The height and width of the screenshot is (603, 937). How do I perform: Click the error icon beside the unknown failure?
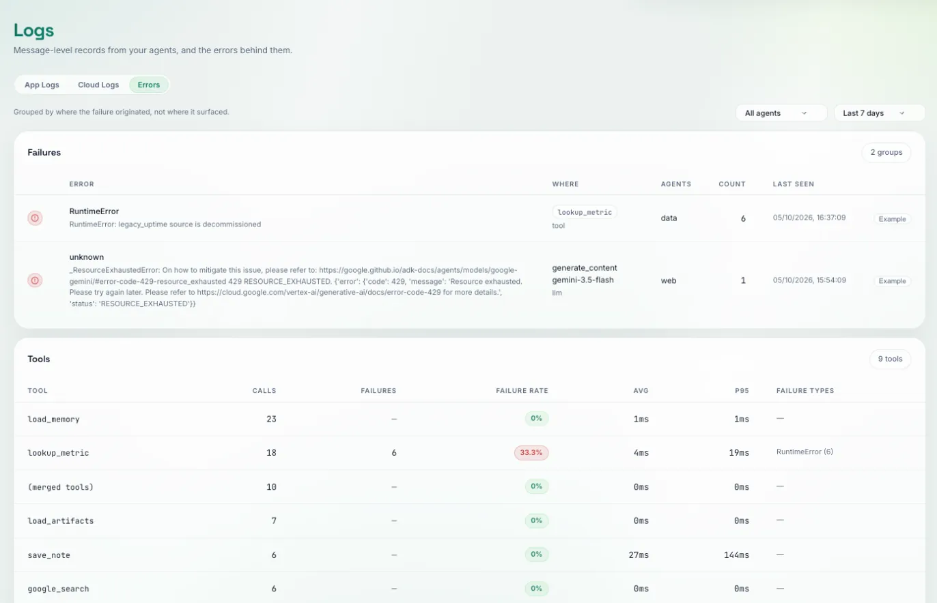click(35, 280)
